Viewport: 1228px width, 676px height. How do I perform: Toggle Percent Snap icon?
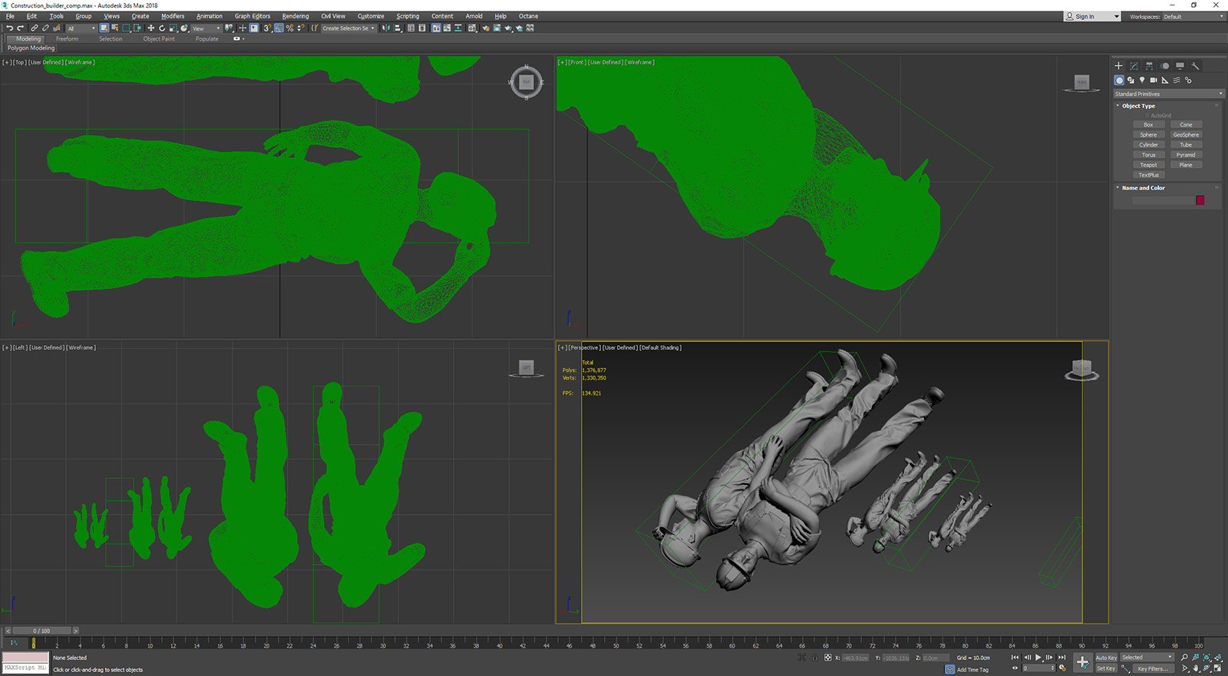[x=289, y=28]
